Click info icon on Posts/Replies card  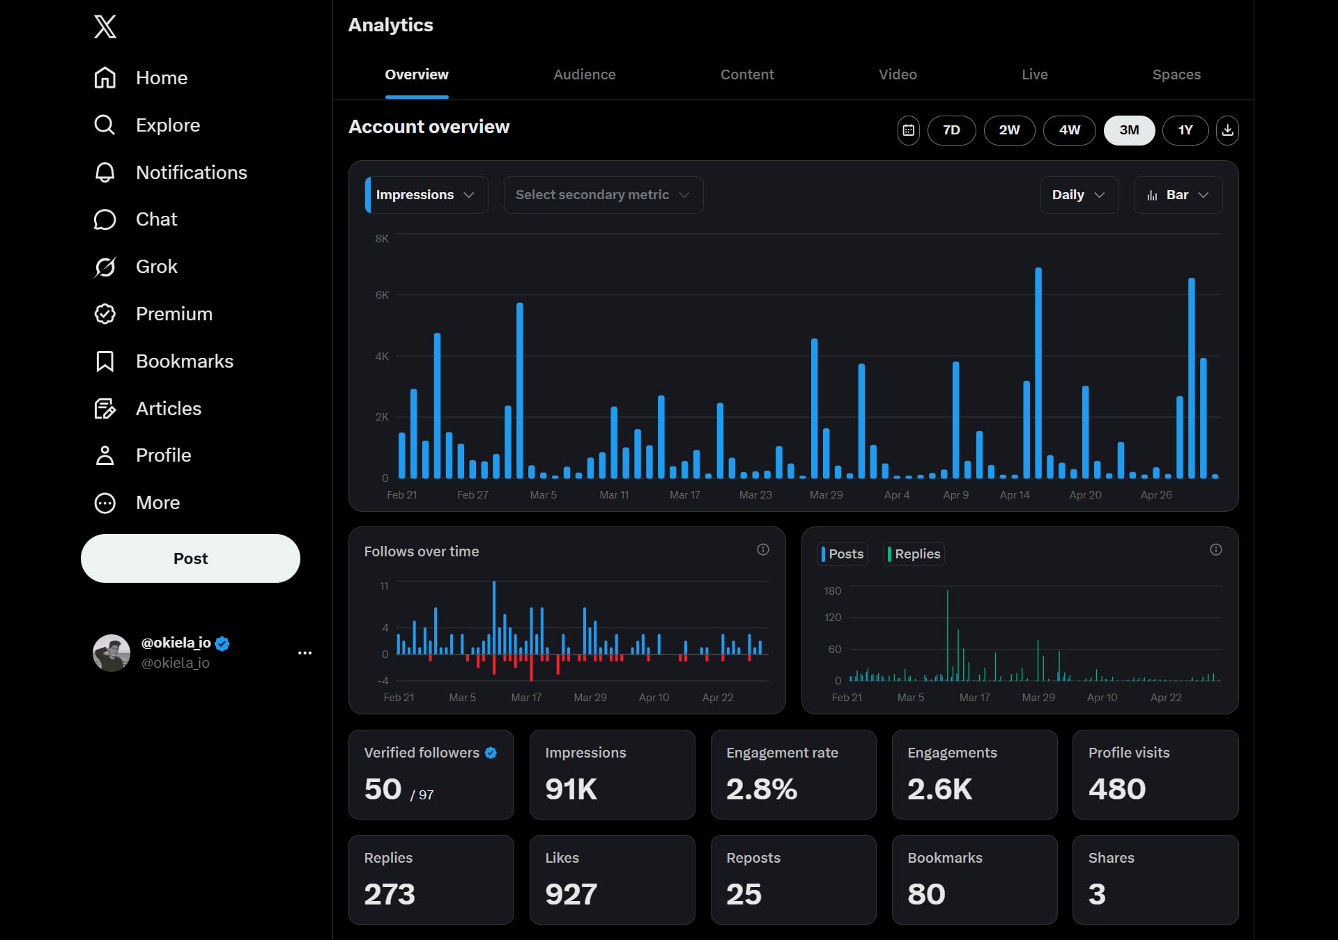click(1216, 550)
